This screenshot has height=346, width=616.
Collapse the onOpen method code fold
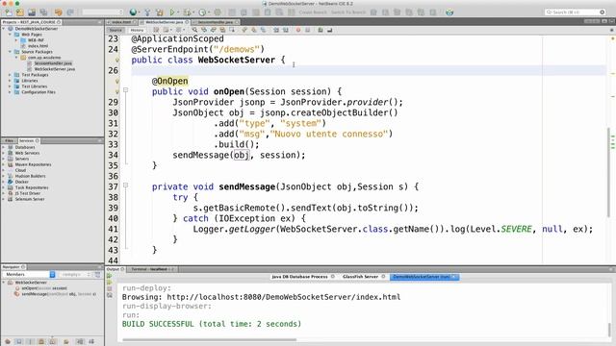pyautogui.click(x=126, y=90)
